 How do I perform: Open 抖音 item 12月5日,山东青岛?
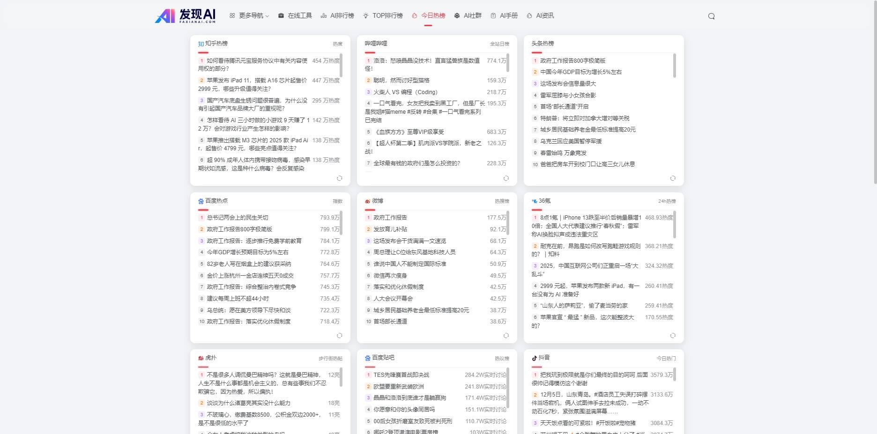pyautogui.click(x=590, y=403)
